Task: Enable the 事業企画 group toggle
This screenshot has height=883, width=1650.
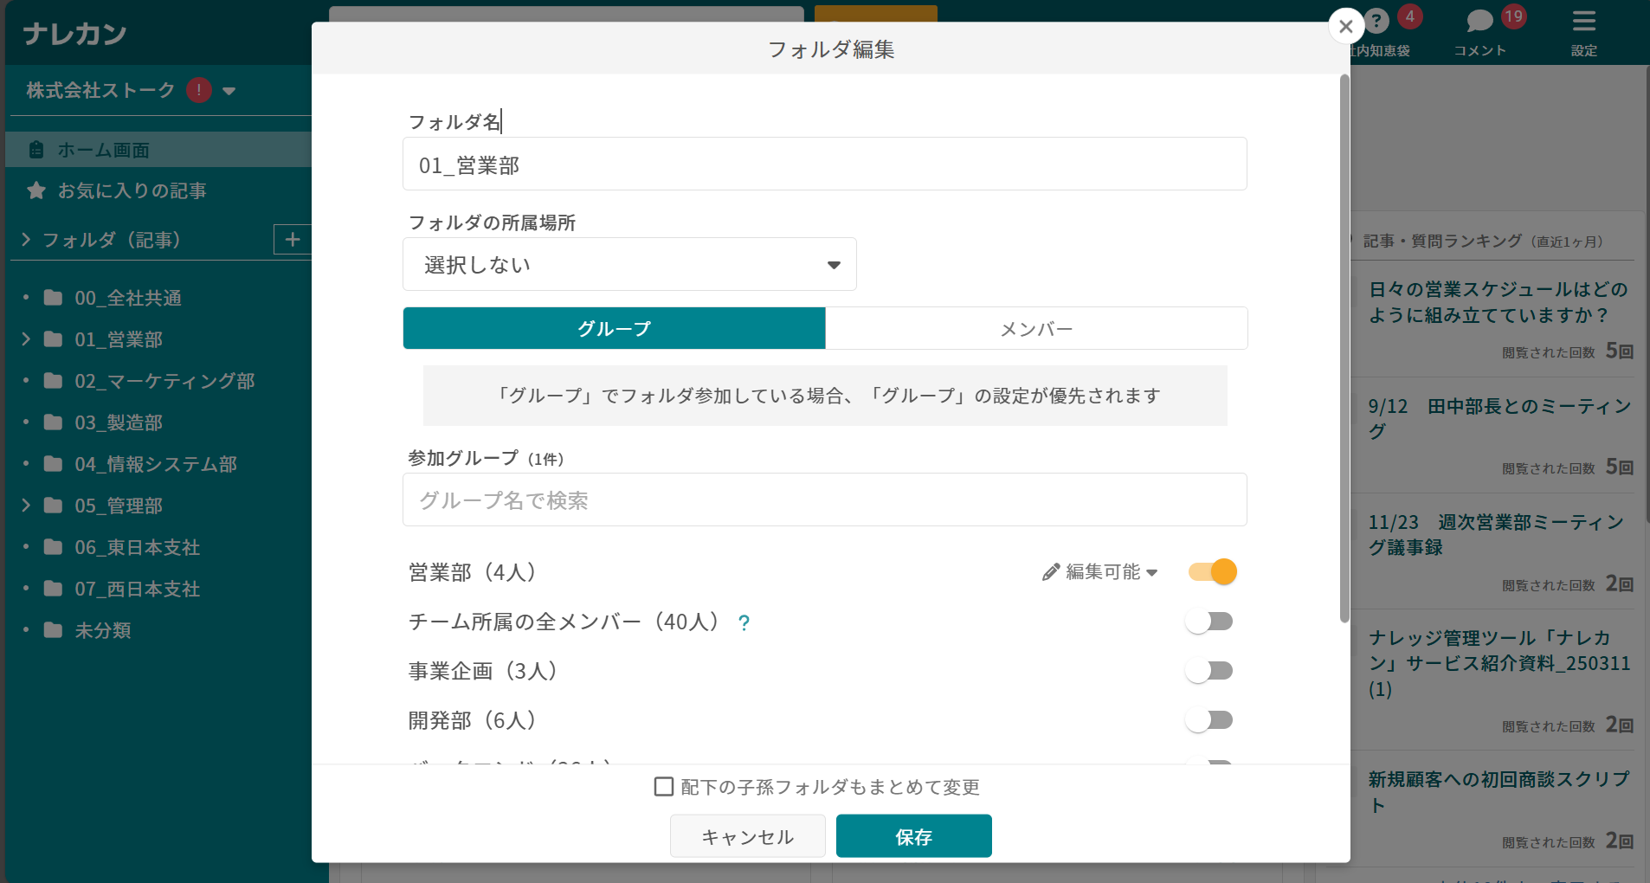Action: point(1211,669)
